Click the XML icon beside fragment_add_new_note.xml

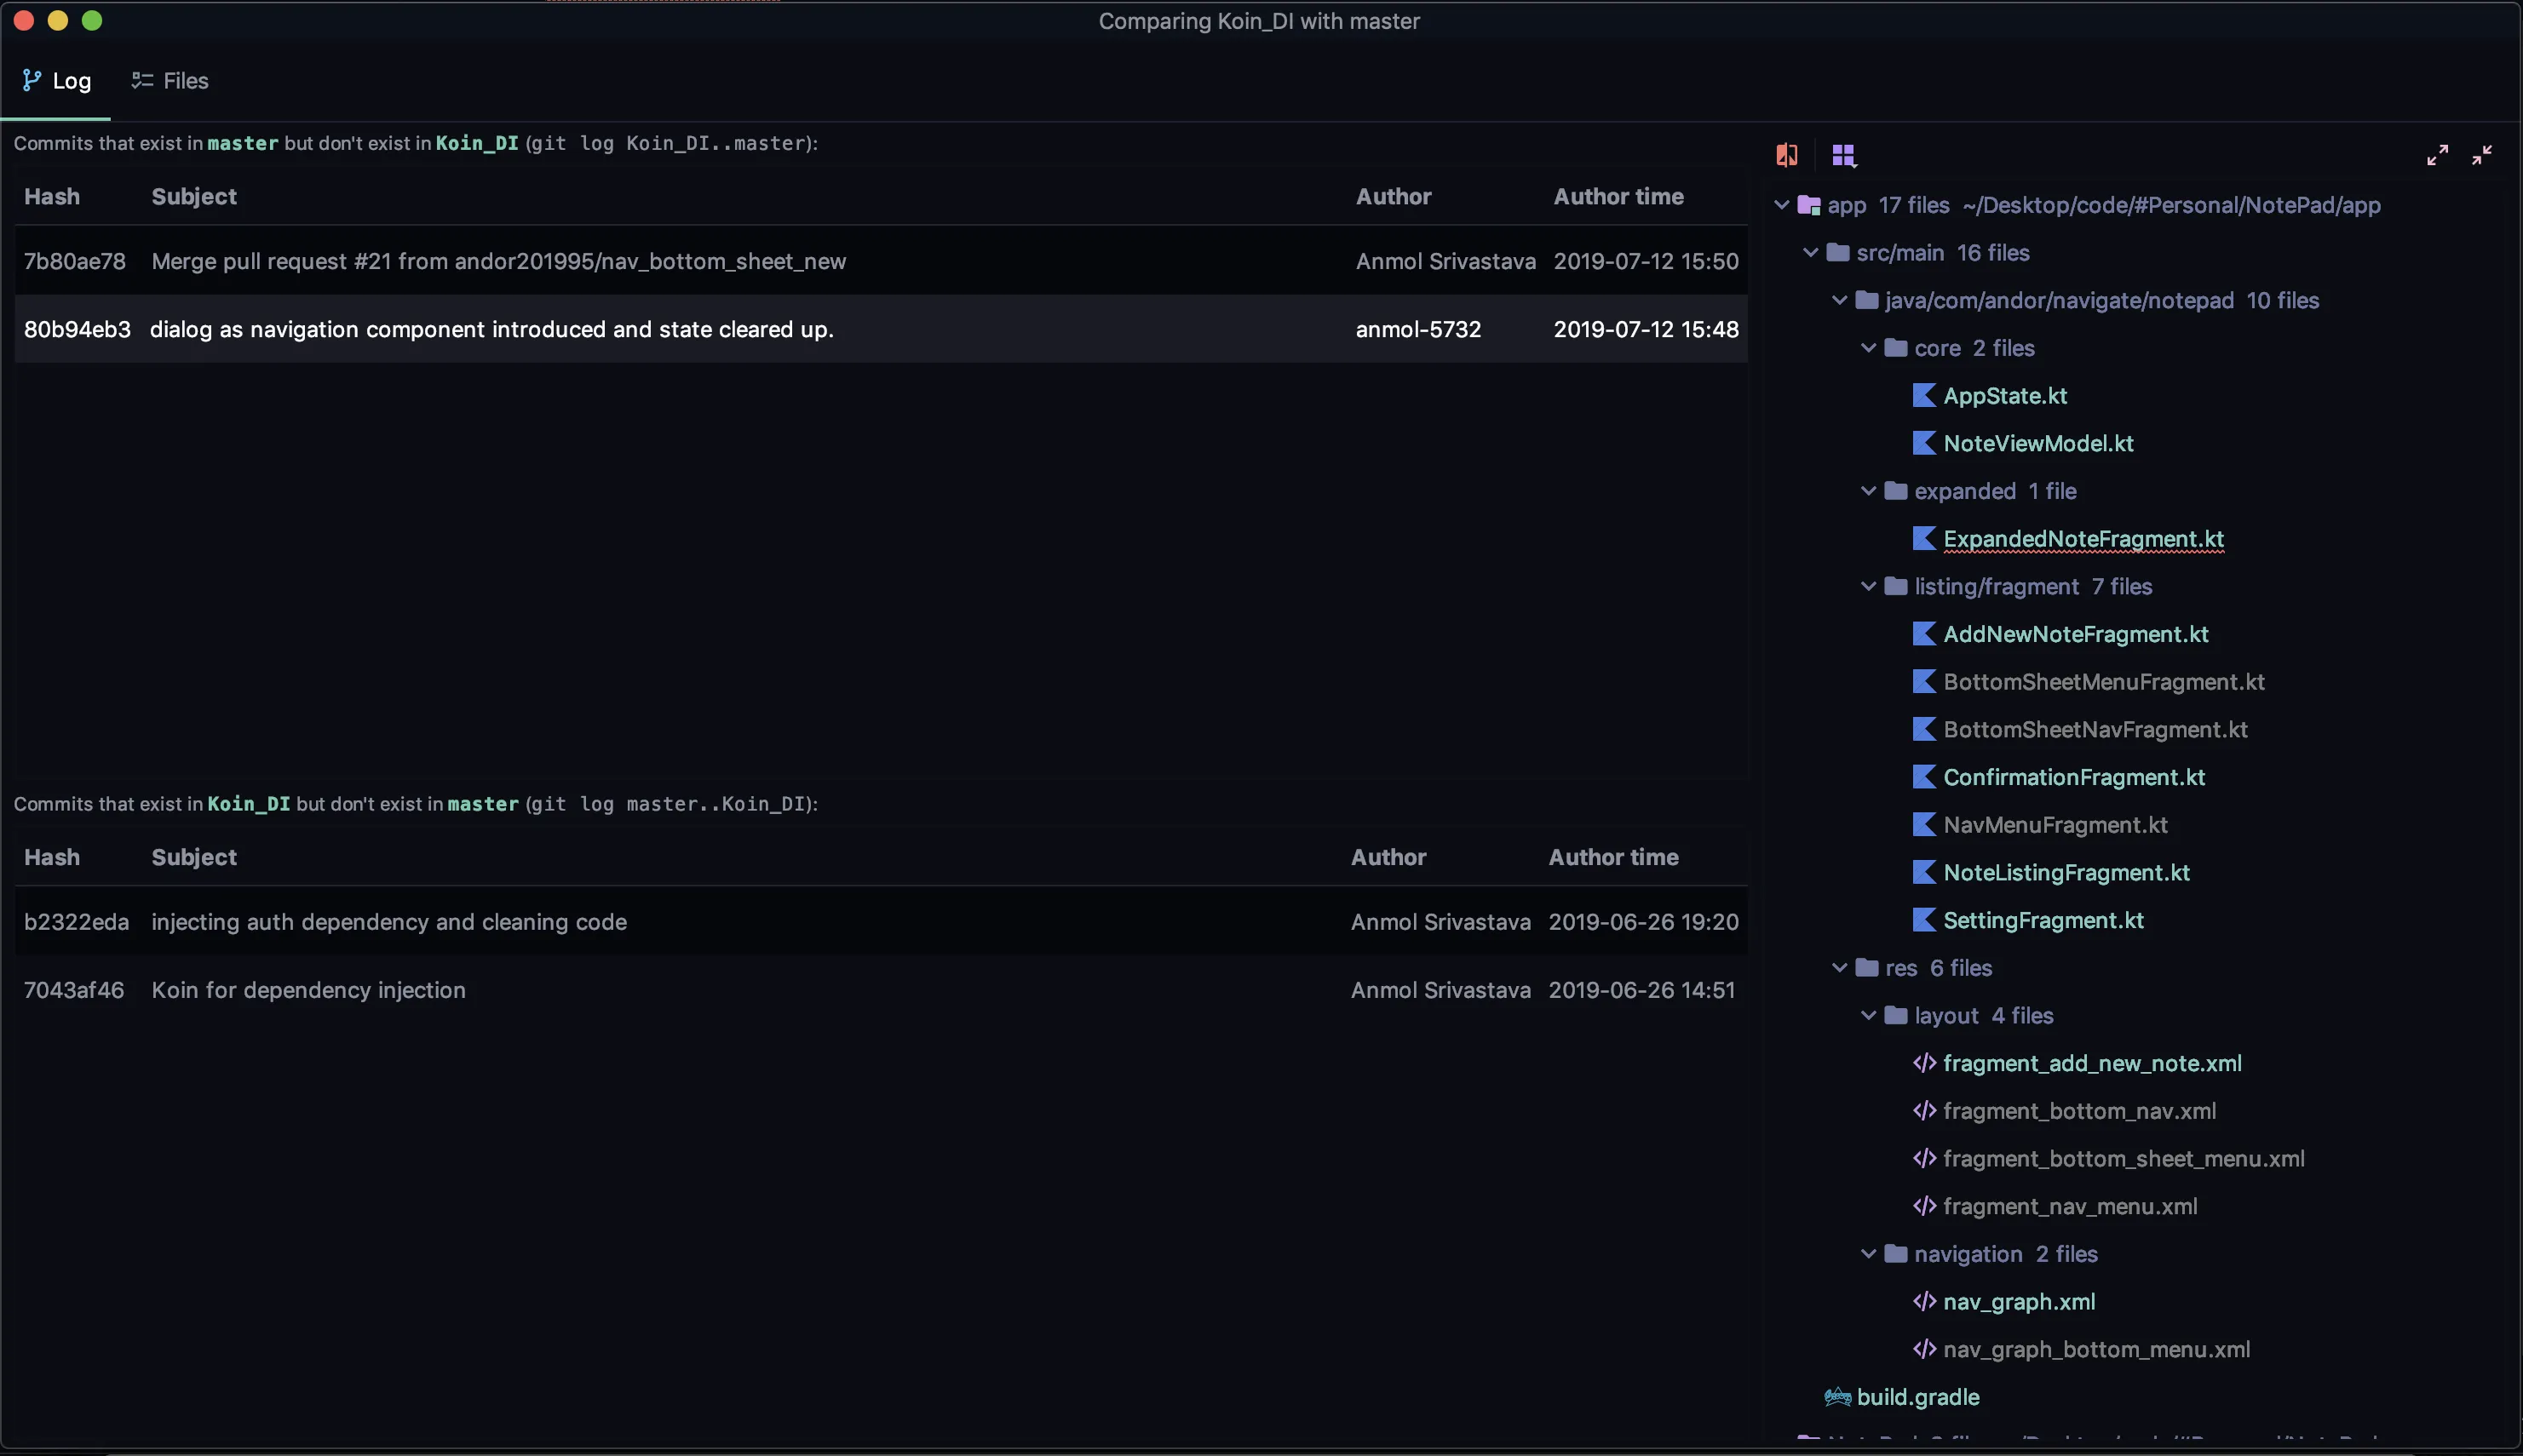(1923, 1063)
